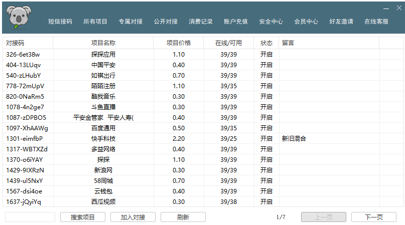Select row 404-13LUqv
The image size is (405, 225).
(x=203, y=65)
